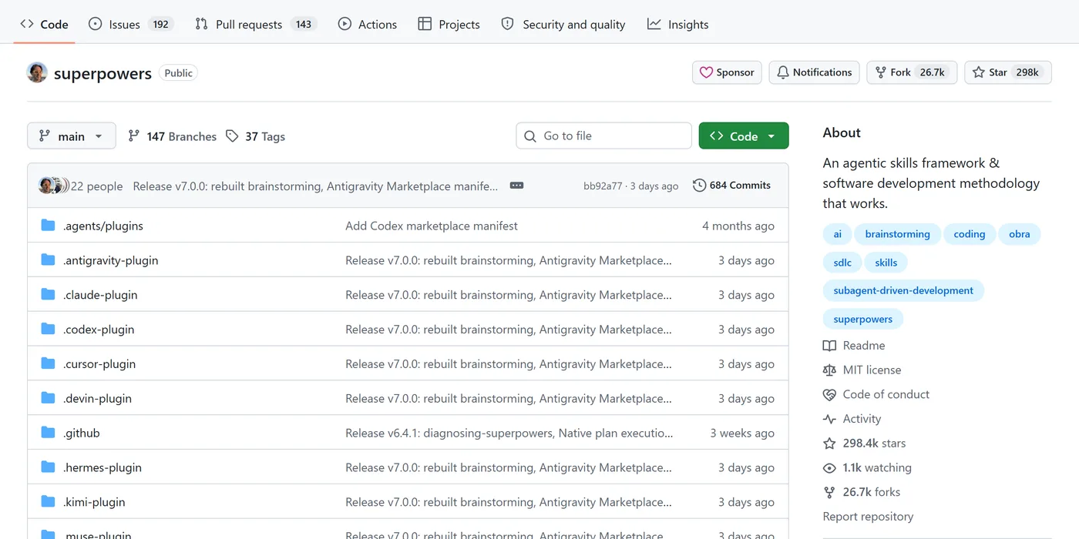
Task: Open the 26.7k forks link
Action: [x=862, y=492]
